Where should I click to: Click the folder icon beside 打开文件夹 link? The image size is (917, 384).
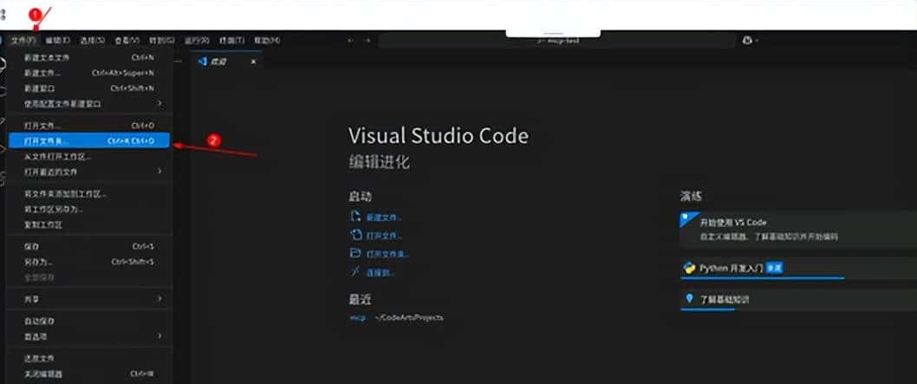[x=354, y=253]
